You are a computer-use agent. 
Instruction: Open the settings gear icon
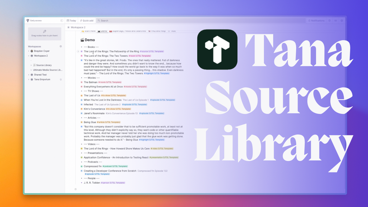pos(342,21)
